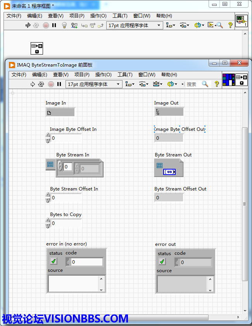Click the search magnifier icon in front panel
The image size is (252, 326).
(x=205, y=84)
